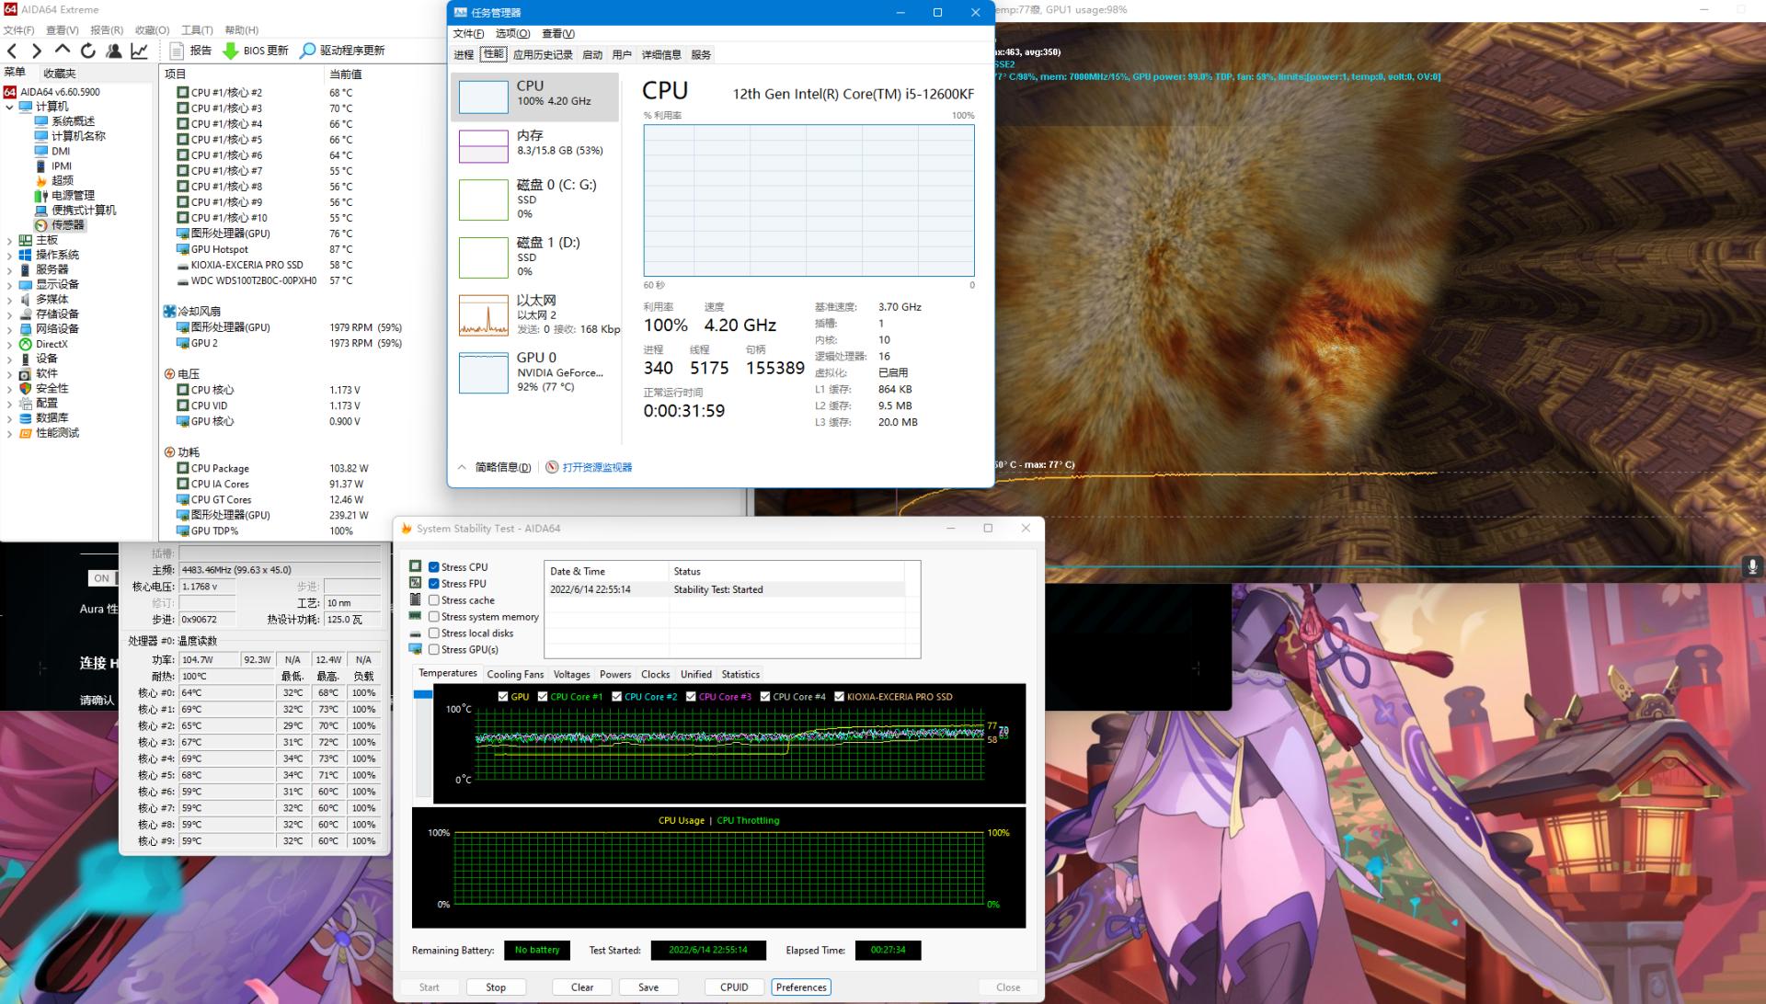The height and width of the screenshot is (1004, 1766).
Task: Click the BIOS 更新 green arrow icon
Action: [x=231, y=51]
